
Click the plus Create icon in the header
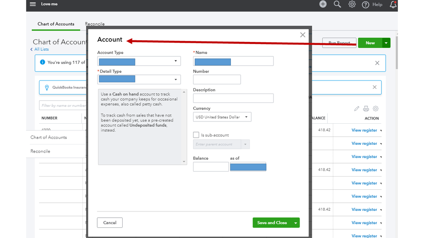pyautogui.click(x=323, y=4)
